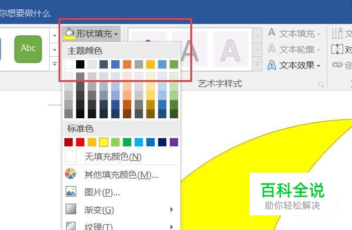The image size is (352, 230).
Task: Click the picture fill icon
Action: point(71,191)
